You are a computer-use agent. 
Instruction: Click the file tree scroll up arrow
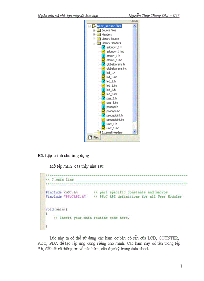pyautogui.click(x=135, y=26)
